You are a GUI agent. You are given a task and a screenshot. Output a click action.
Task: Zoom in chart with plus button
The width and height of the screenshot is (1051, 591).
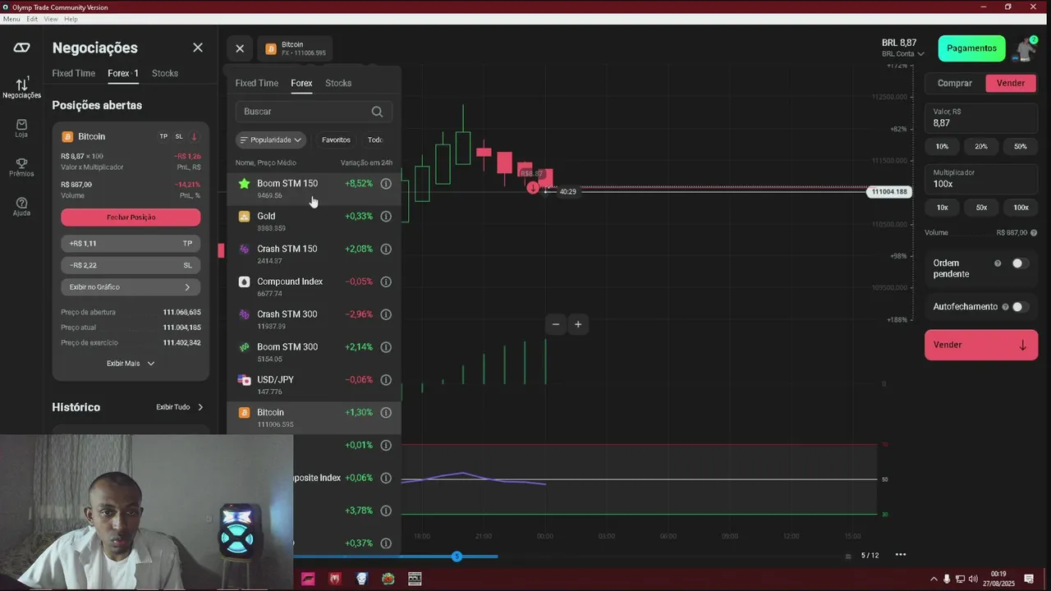click(578, 324)
